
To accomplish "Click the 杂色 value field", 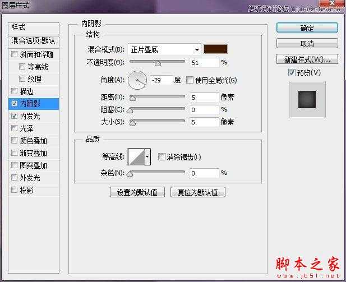I will coord(204,173).
